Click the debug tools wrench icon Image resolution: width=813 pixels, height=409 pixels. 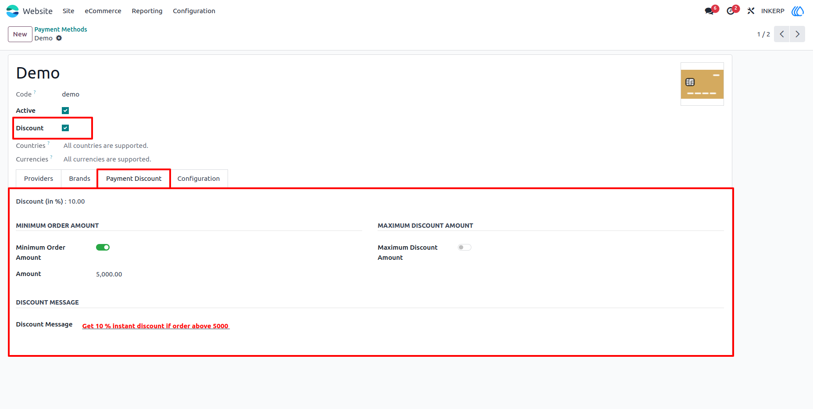[751, 11]
